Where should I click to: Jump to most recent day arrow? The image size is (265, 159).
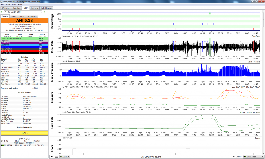pos(47,12)
